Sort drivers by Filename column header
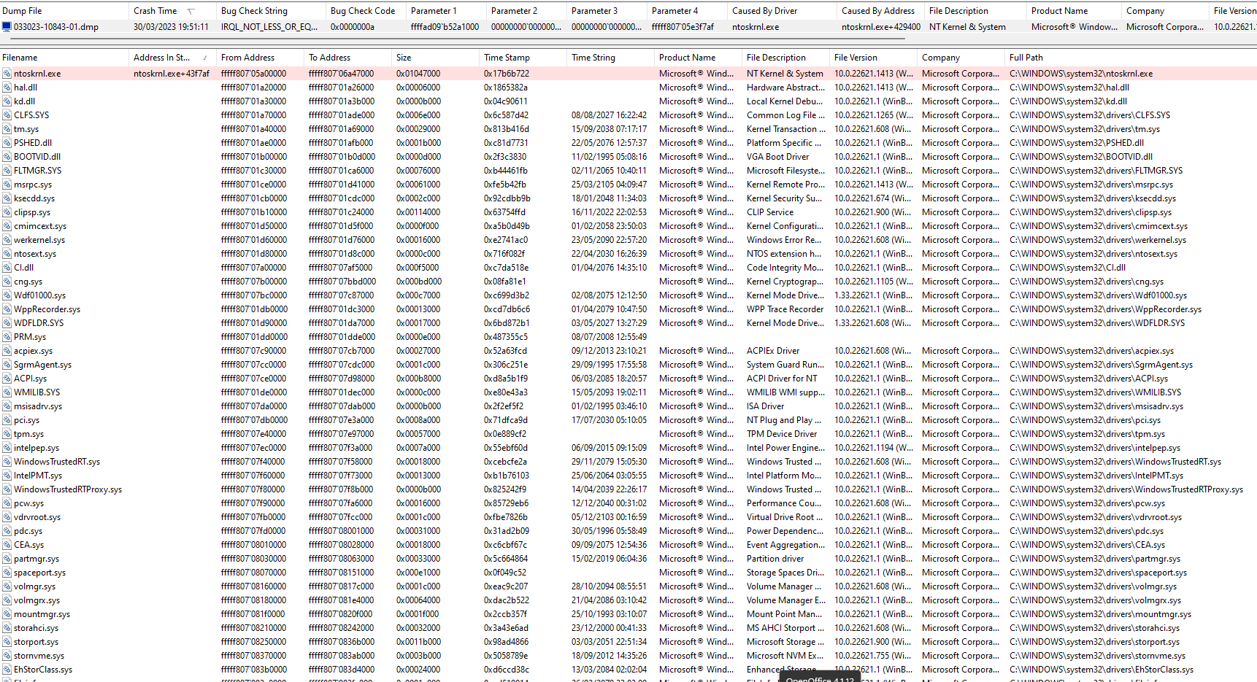This screenshot has width=1257, height=682. (x=64, y=58)
